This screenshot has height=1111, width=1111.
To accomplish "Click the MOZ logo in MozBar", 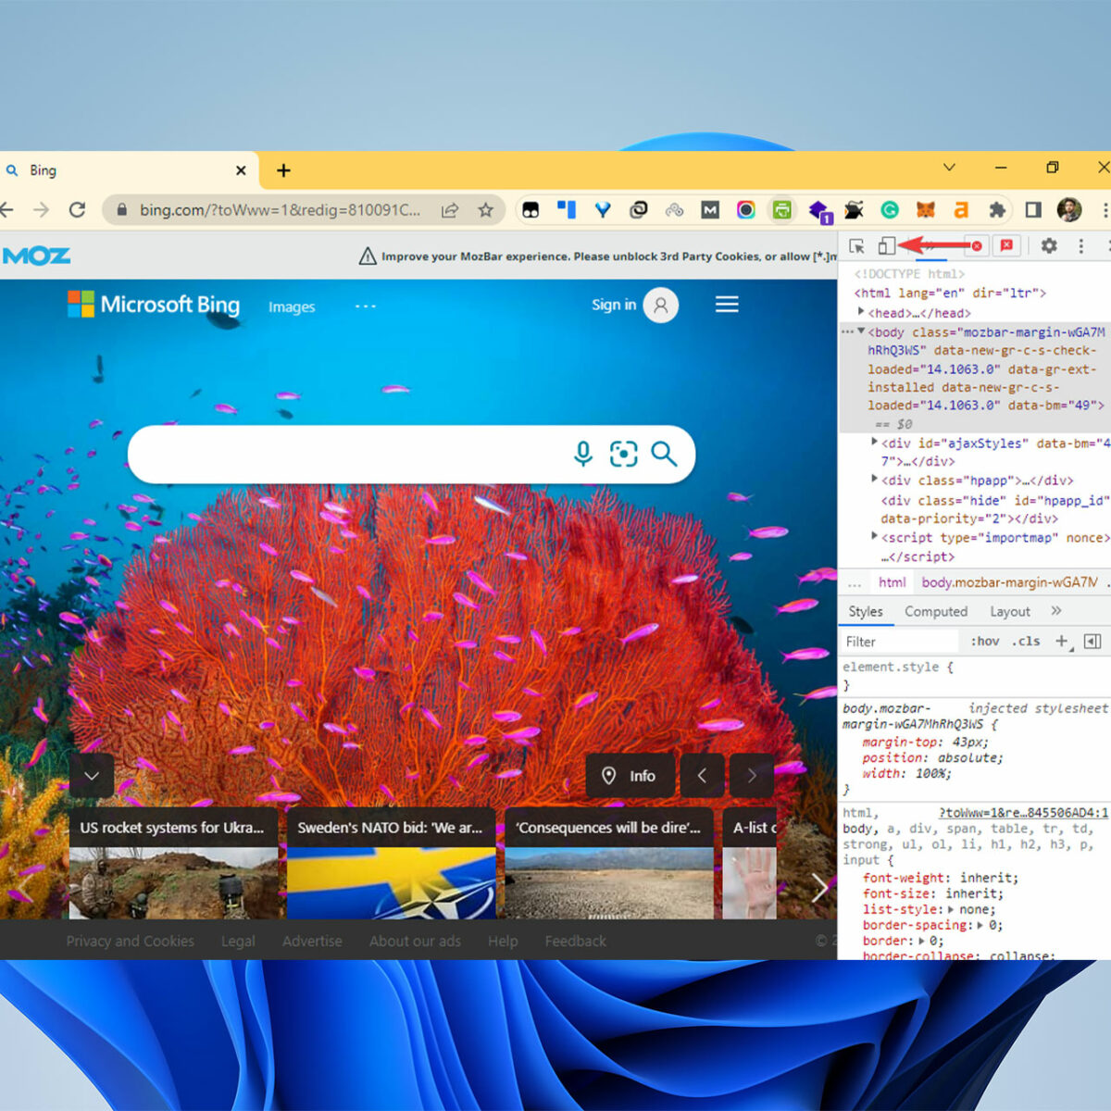I will (x=36, y=256).
